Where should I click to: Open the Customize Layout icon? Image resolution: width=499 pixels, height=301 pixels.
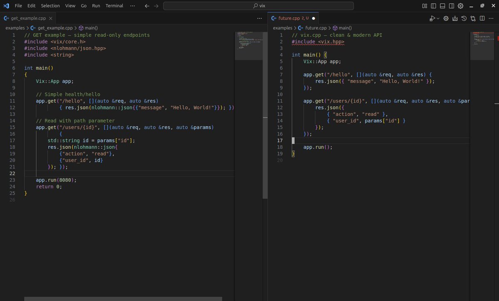pyautogui.click(x=425, y=6)
